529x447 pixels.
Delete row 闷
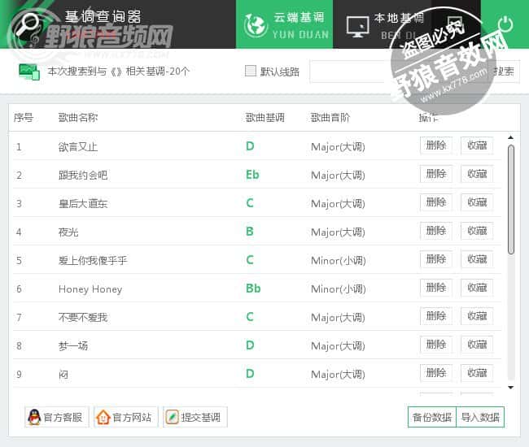click(436, 373)
